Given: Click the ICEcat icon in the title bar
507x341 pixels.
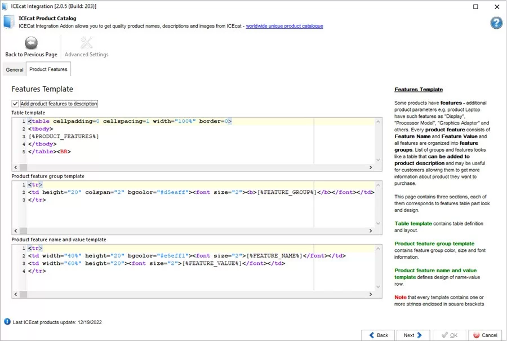Looking at the screenshot, I should tap(5, 6).
